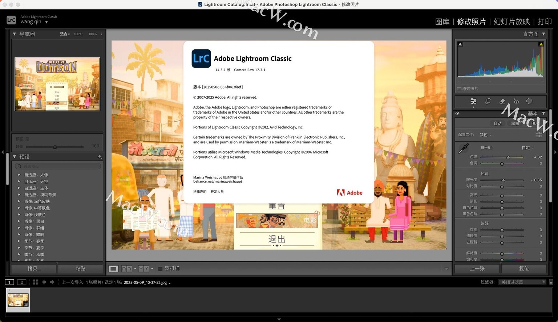
Task: Open the 关闭过滤器 filter dropdown
Action: pos(522,282)
